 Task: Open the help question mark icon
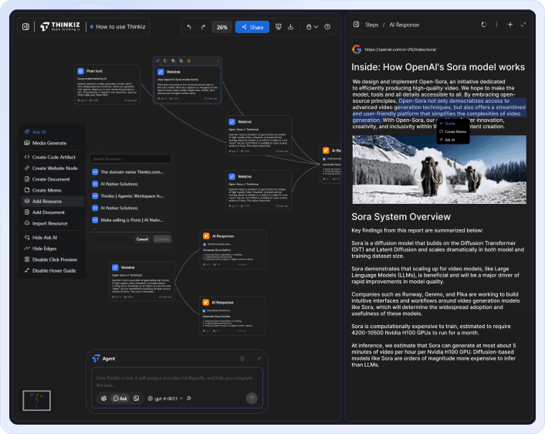(x=327, y=27)
